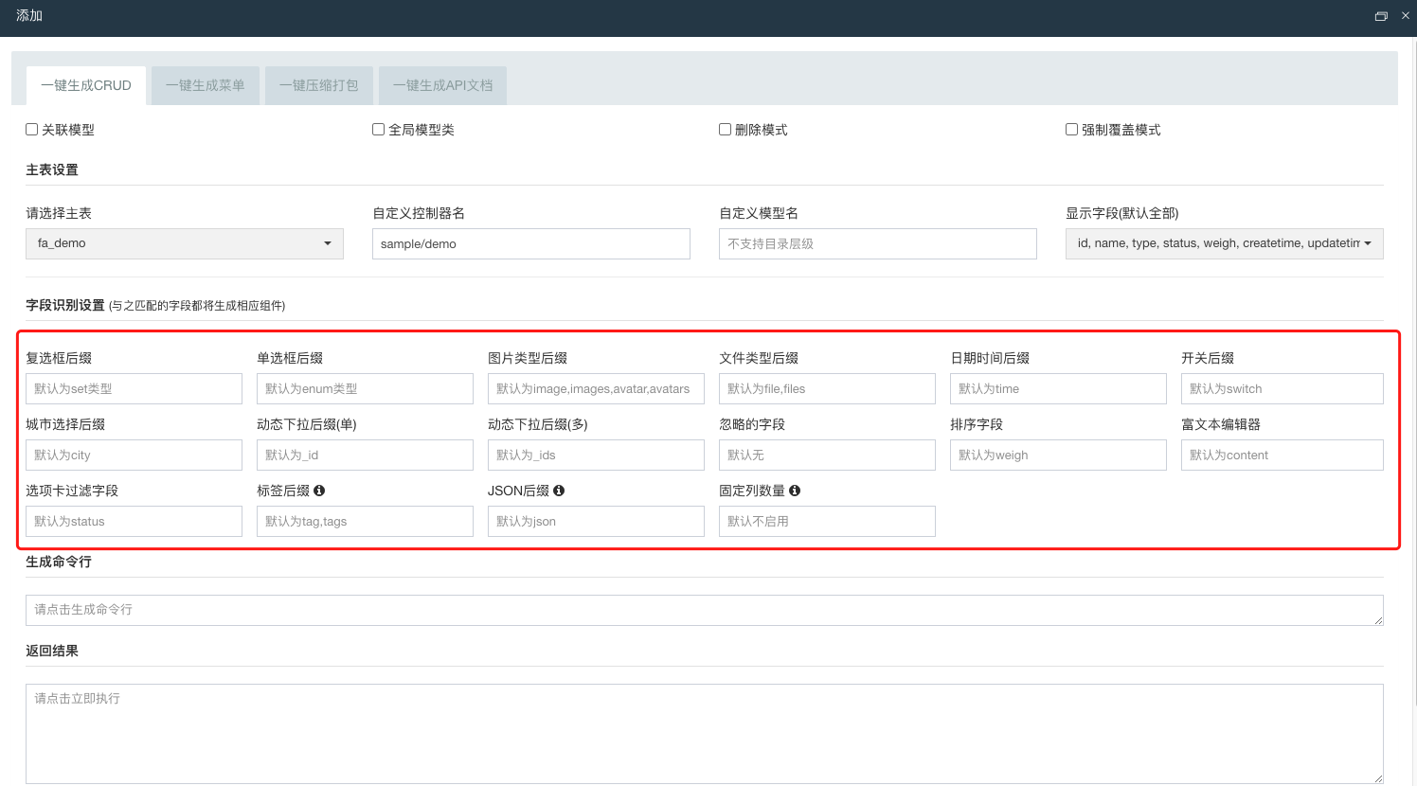
Task: Enable the 关联模型 checkbox
Action: 31,130
